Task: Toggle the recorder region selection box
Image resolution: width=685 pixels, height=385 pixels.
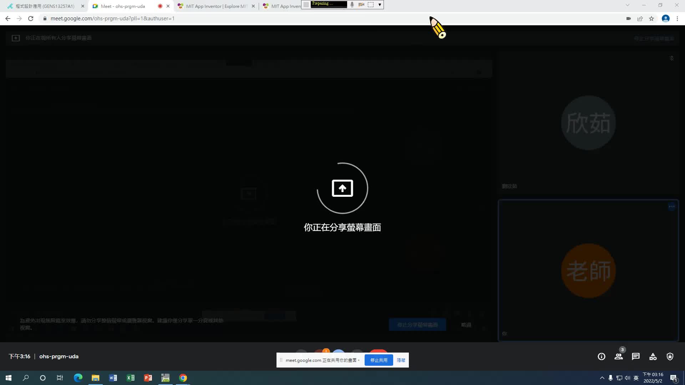Action: point(371,5)
